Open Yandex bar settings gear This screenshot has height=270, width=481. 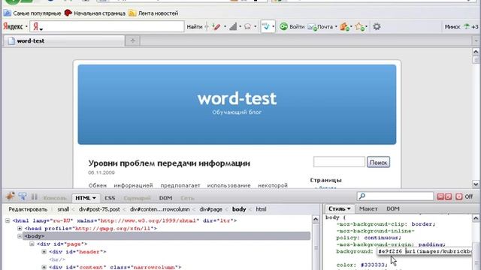point(377,27)
